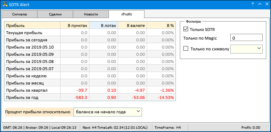The width and height of the screenshot is (271, 132).
Task: Select the Прибыль за квартал row
Action: click(x=90, y=90)
